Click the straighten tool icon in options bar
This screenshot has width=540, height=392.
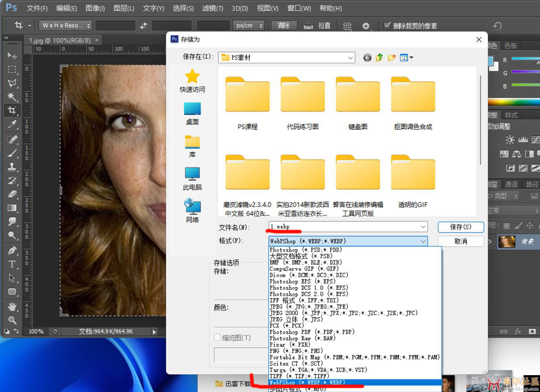pos(308,26)
